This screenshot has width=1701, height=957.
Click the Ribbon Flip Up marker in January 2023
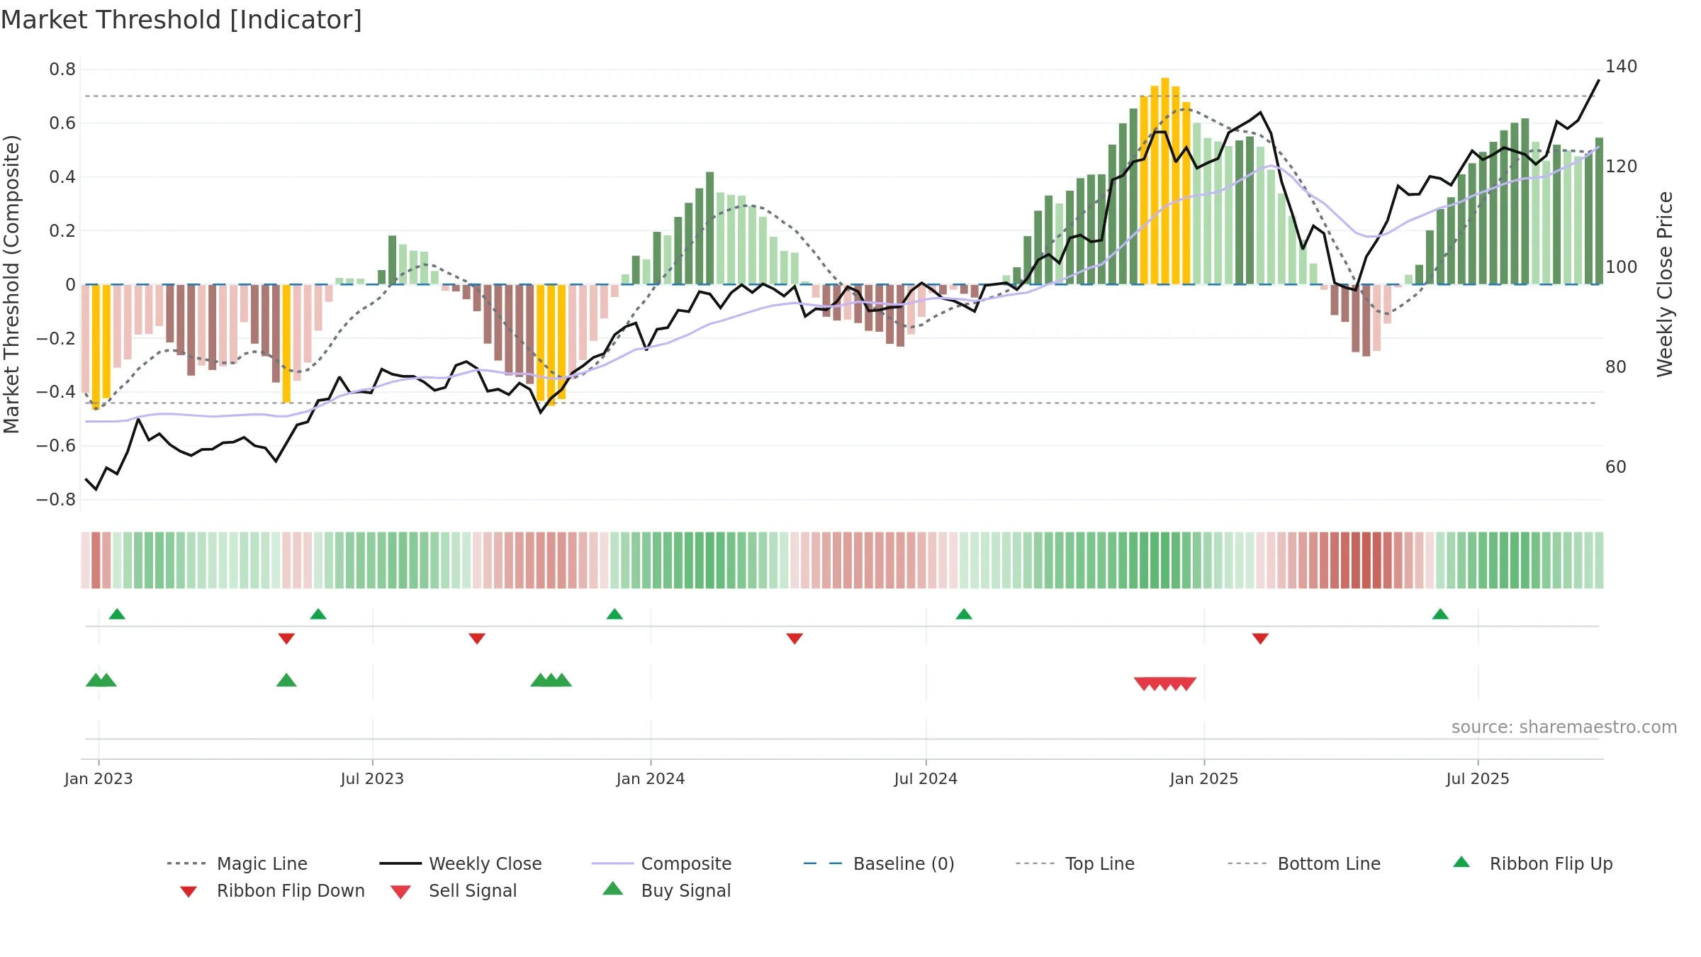point(117,614)
